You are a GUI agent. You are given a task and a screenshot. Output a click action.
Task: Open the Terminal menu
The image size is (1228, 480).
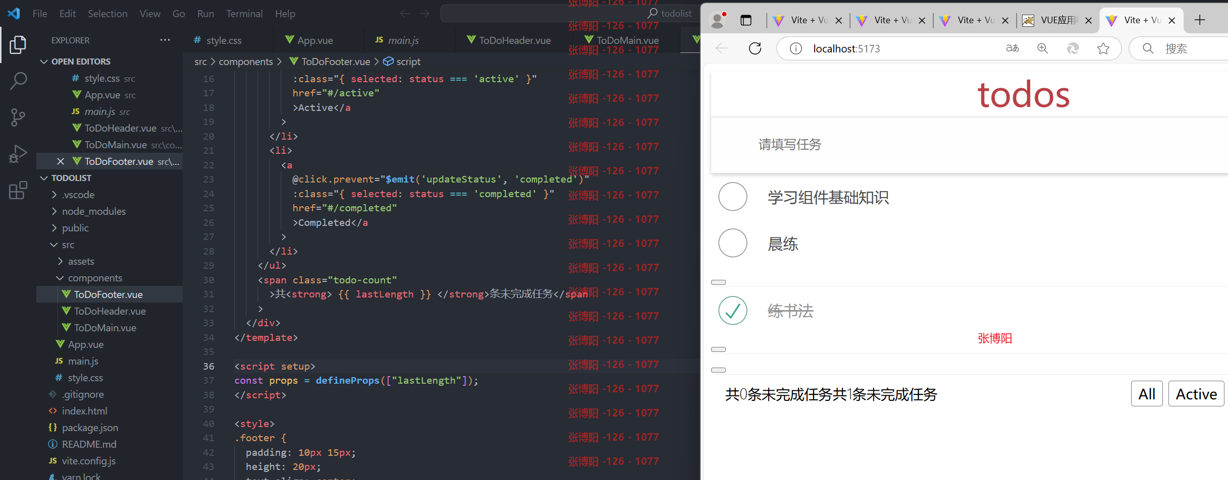pos(244,14)
